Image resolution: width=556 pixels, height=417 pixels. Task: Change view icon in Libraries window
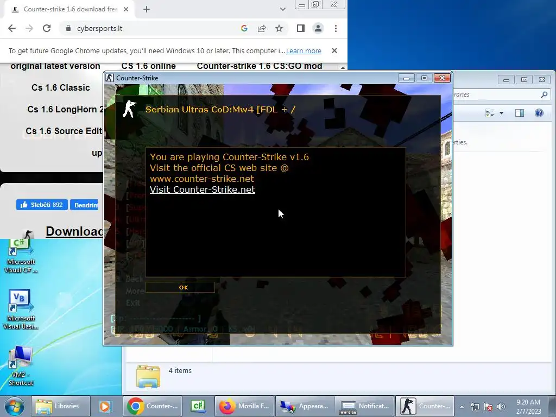tap(490, 113)
